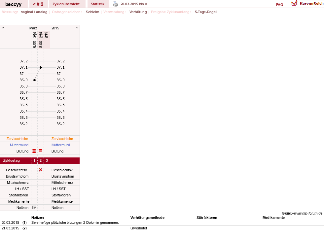Click the left Störfaktoren row label
This screenshot has height=237, width=324.
click(x=18, y=195)
